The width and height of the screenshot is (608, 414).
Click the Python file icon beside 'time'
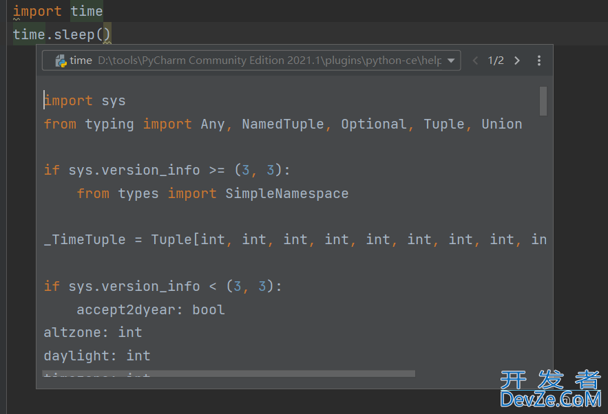(x=61, y=61)
